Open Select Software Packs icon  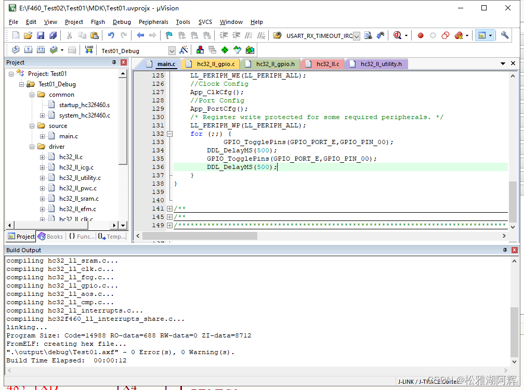point(237,50)
